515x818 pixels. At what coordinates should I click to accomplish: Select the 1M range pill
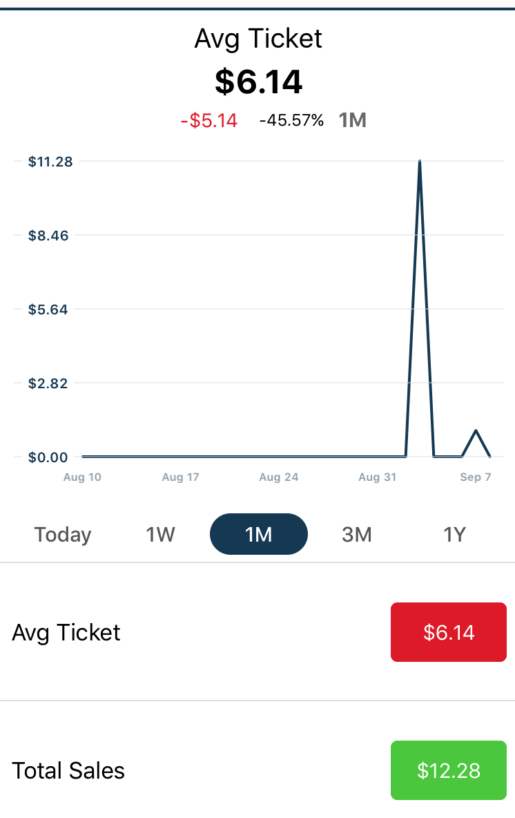259,534
